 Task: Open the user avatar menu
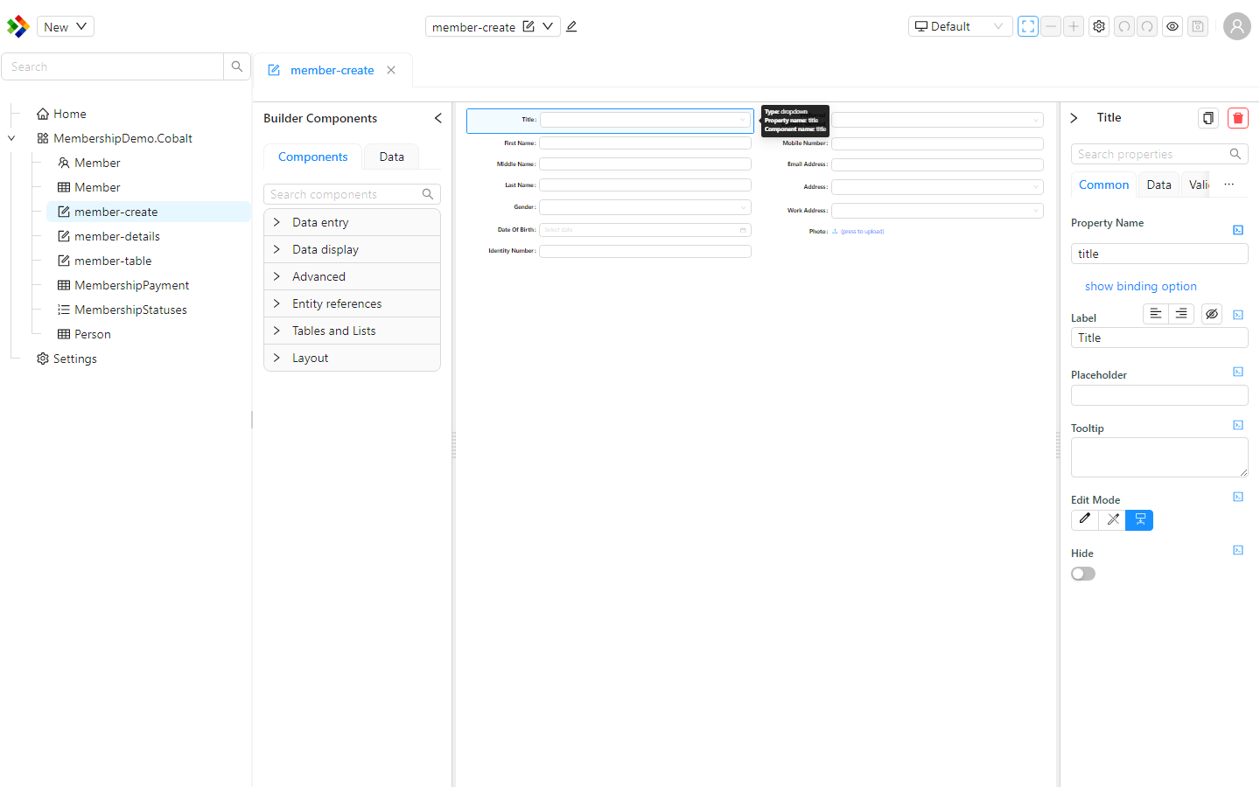(x=1237, y=26)
